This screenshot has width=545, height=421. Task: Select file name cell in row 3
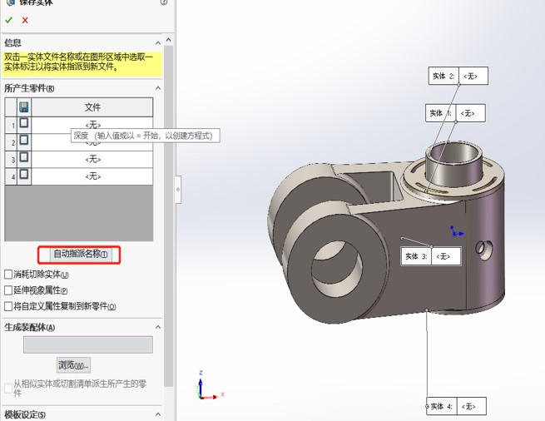pos(92,159)
